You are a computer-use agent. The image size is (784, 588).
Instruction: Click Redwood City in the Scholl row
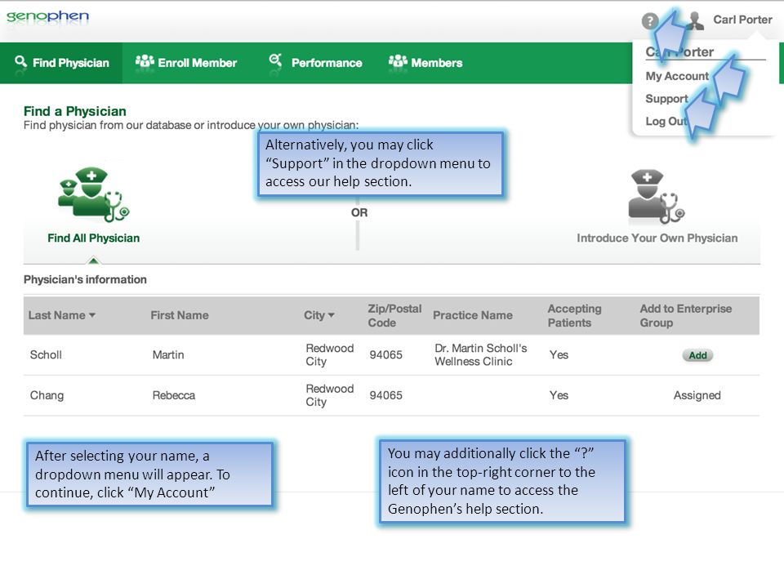329,355
